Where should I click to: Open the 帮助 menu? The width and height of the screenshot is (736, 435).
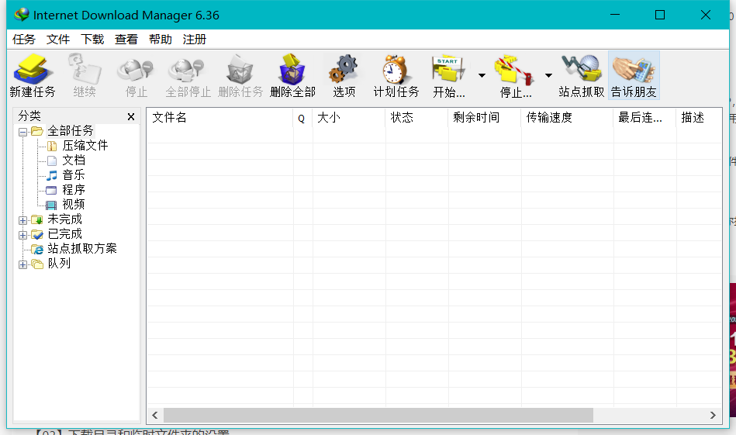(160, 40)
